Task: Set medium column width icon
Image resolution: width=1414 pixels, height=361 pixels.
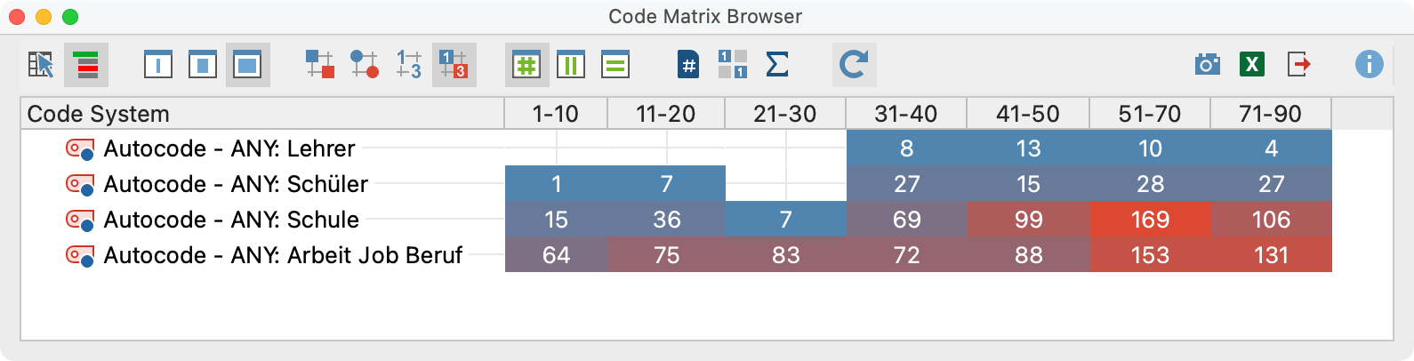Action: [x=203, y=65]
